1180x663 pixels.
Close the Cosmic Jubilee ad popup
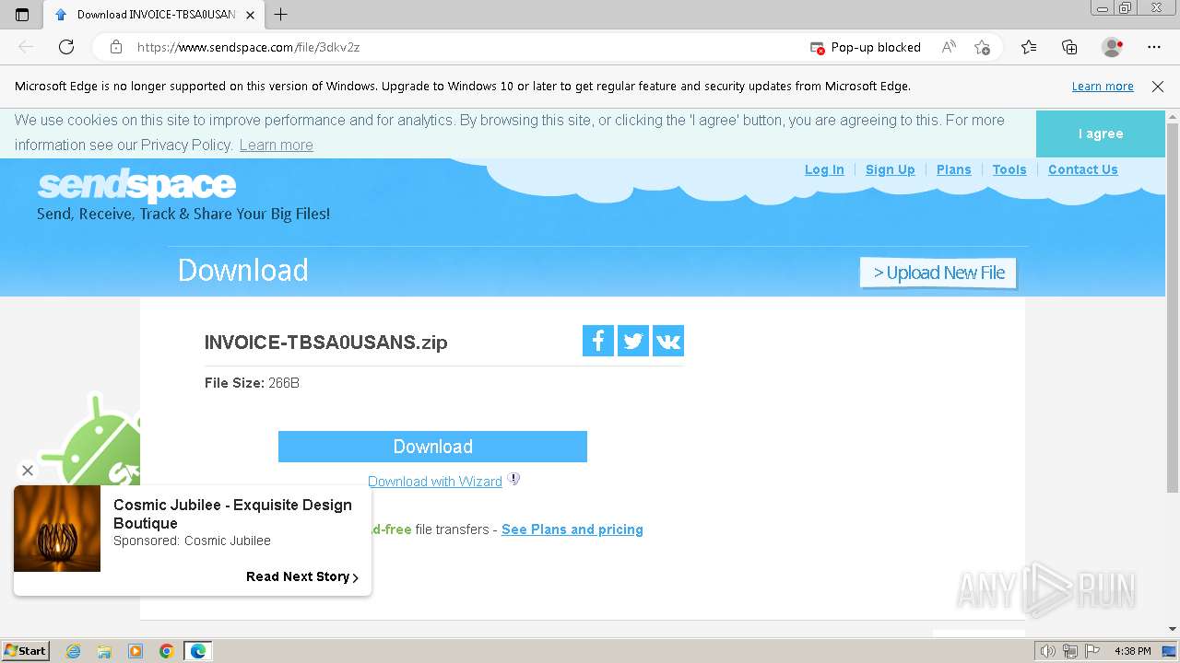(28, 471)
